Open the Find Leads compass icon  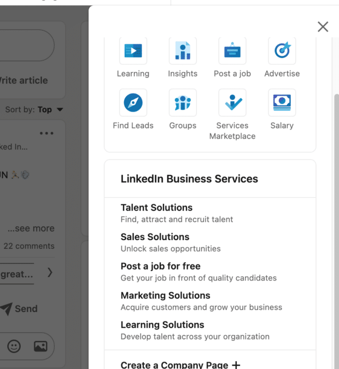click(133, 103)
